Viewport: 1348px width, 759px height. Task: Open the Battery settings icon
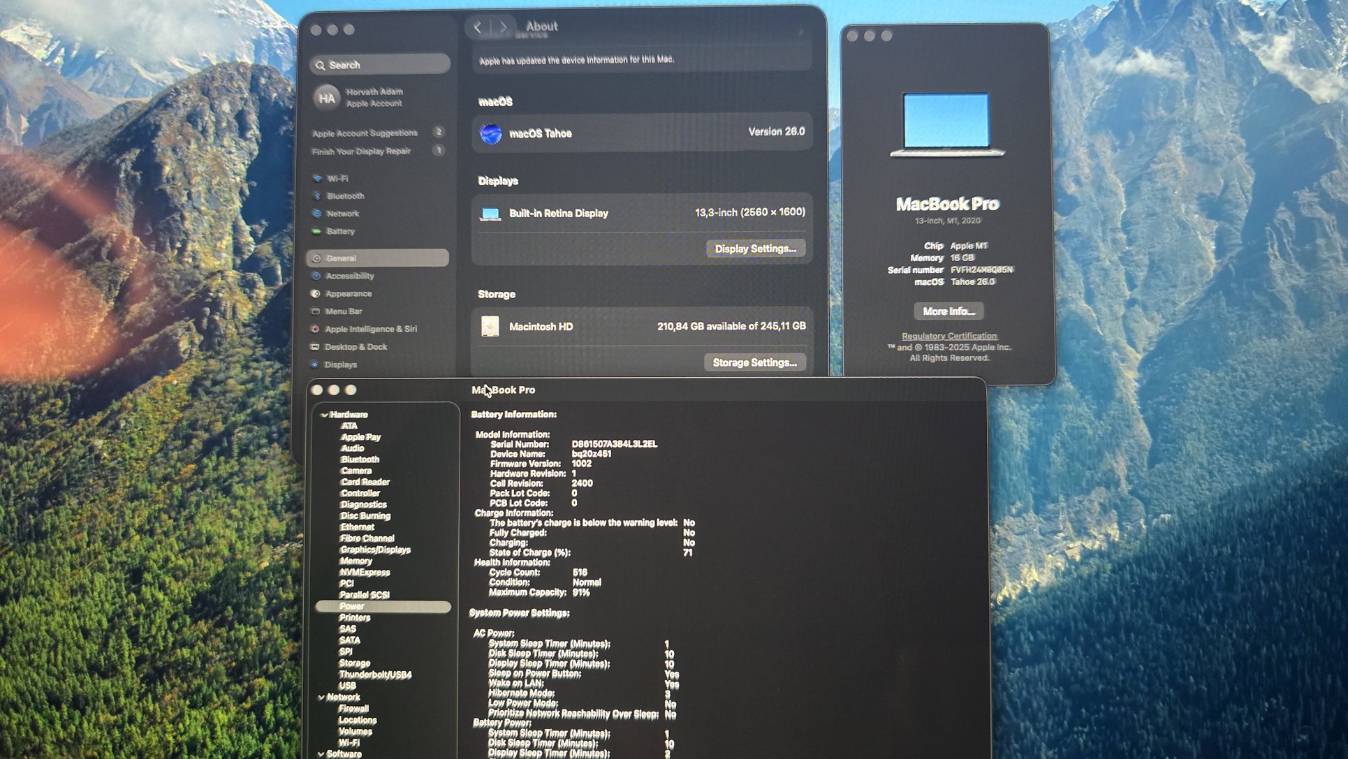[x=316, y=231]
